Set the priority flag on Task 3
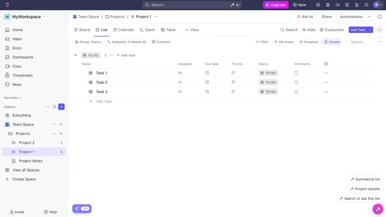Screen dimensions: 386x217 (233, 92)
